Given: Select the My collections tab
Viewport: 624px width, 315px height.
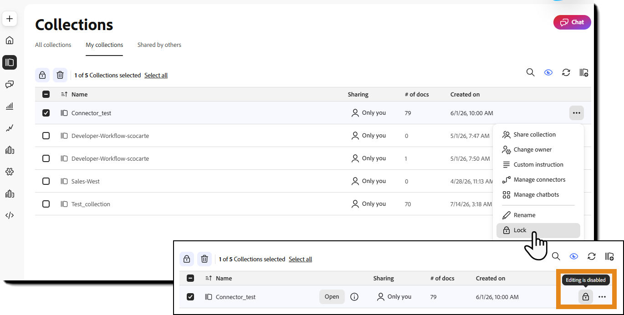Looking at the screenshot, I should 104,45.
